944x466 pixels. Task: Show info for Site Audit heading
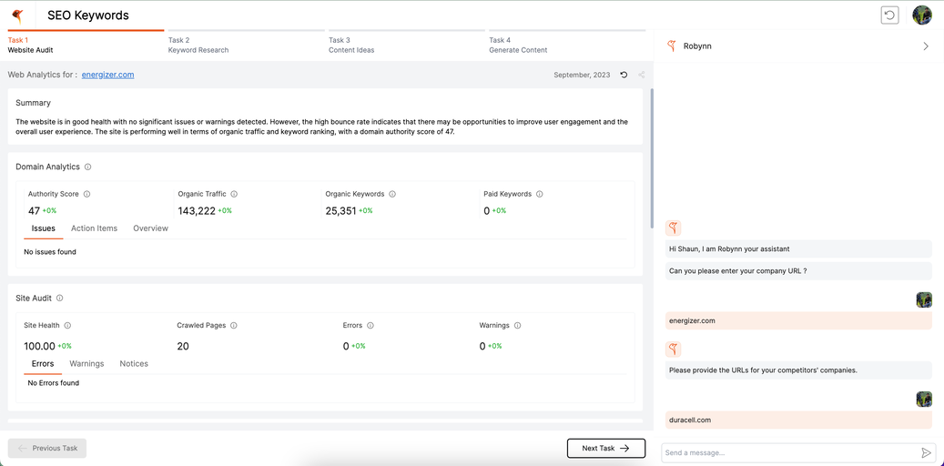59,298
